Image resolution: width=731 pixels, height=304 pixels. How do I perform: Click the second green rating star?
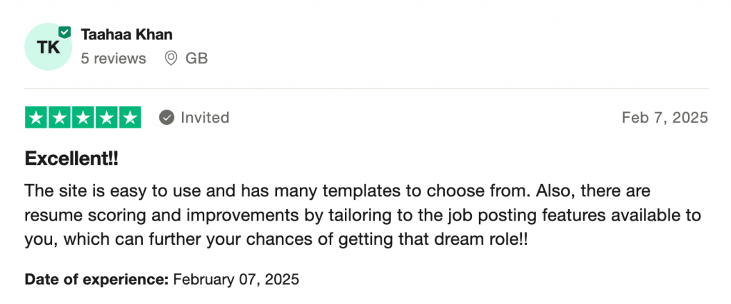[60, 118]
